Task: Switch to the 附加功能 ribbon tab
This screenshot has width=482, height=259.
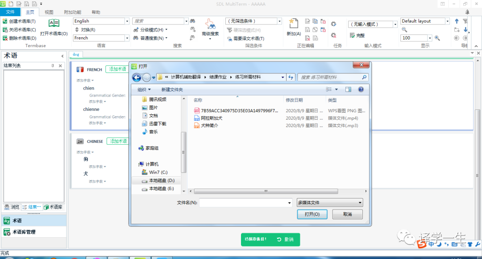Action: pos(73,12)
